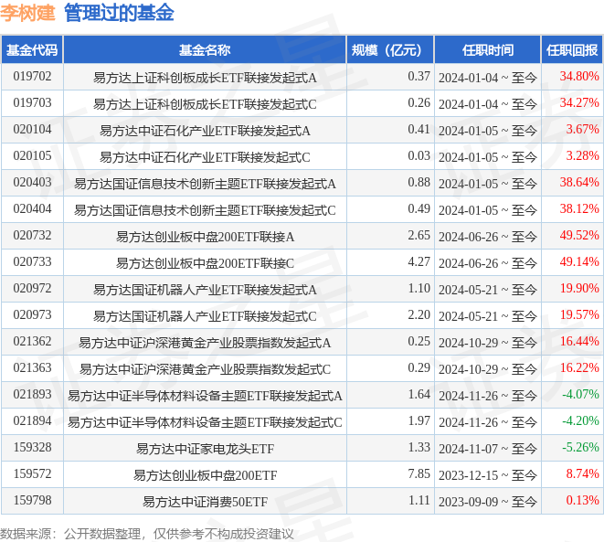Click the 规模(亿元) column header
The width and height of the screenshot is (604, 542).
pyautogui.click(x=390, y=49)
